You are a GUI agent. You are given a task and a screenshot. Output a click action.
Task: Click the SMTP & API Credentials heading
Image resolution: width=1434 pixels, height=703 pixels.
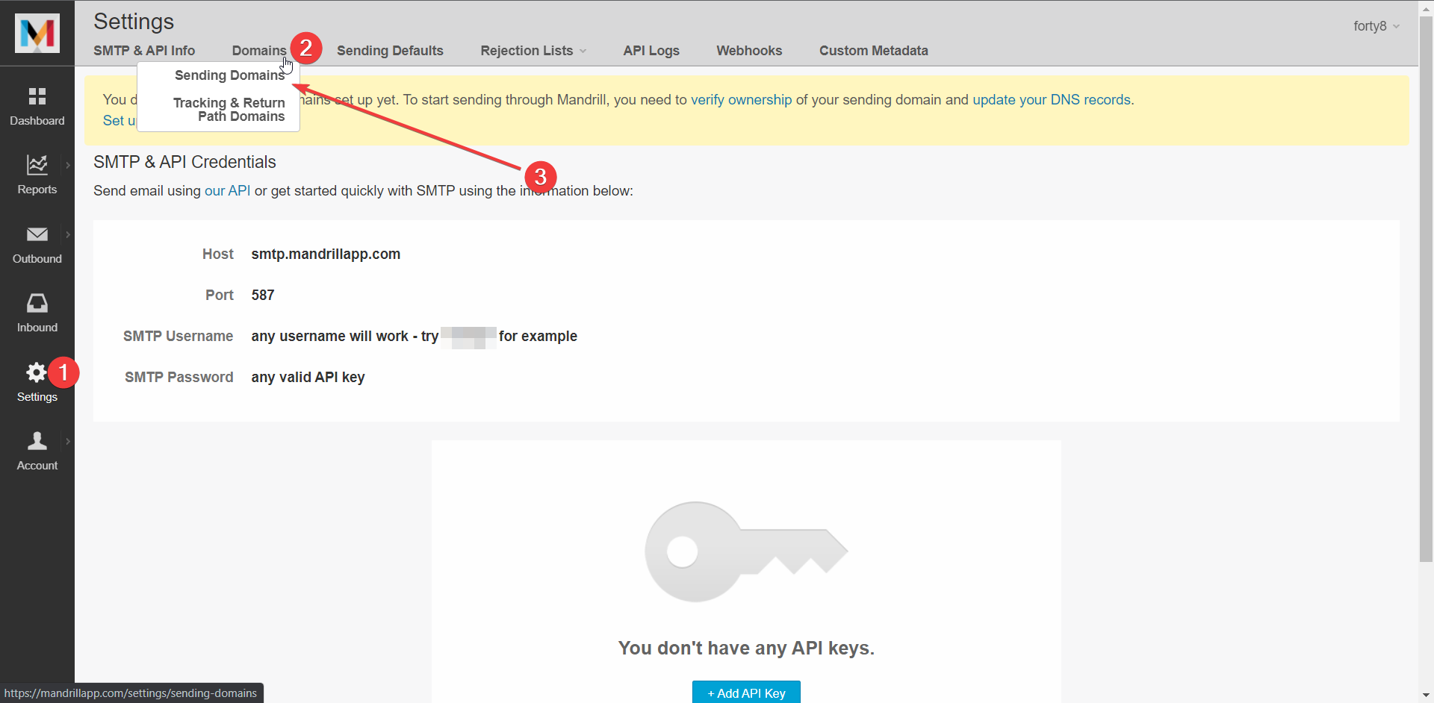click(184, 162)
